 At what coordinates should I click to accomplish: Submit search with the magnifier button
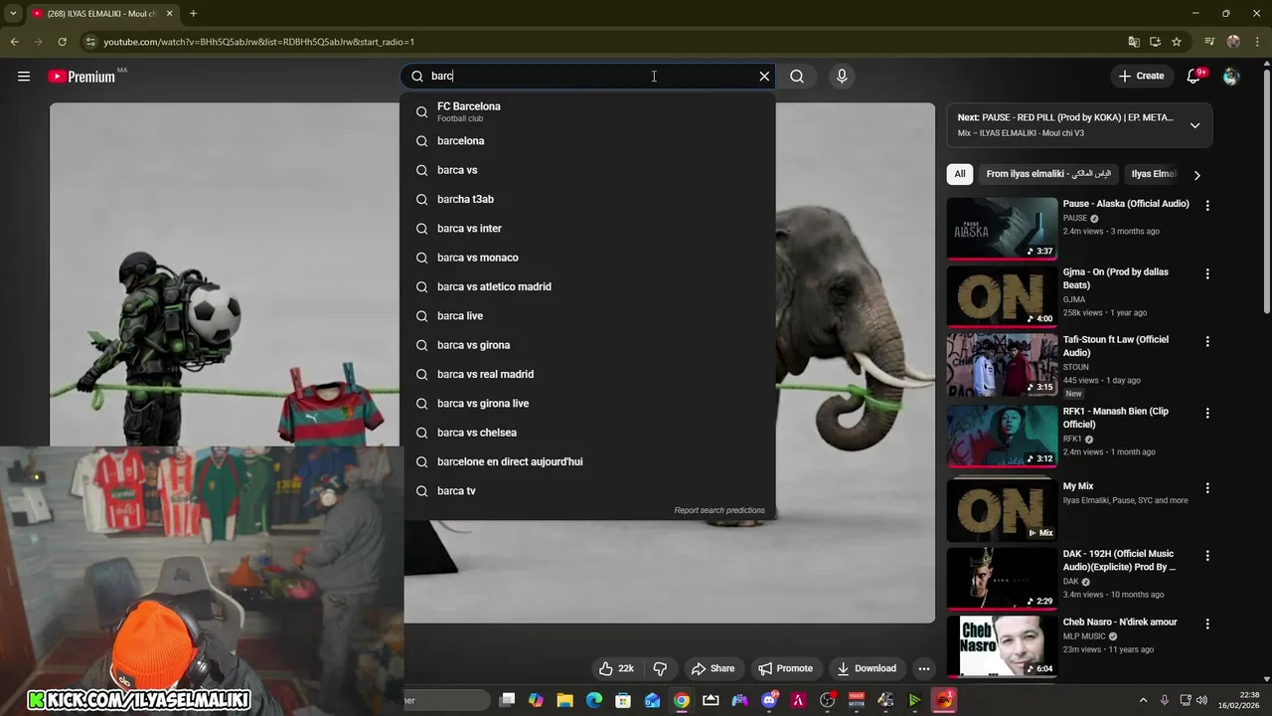pos(797,76)
